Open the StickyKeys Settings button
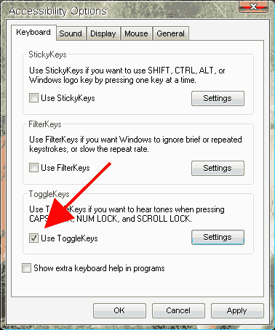This screenshot has width=275, height=330. (218, 98)
